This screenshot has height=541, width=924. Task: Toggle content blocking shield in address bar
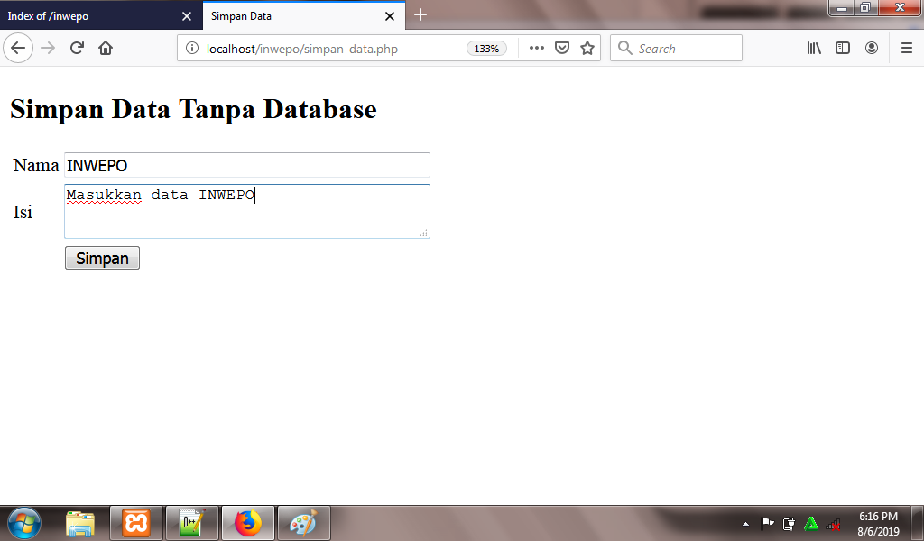coord(560,48)
